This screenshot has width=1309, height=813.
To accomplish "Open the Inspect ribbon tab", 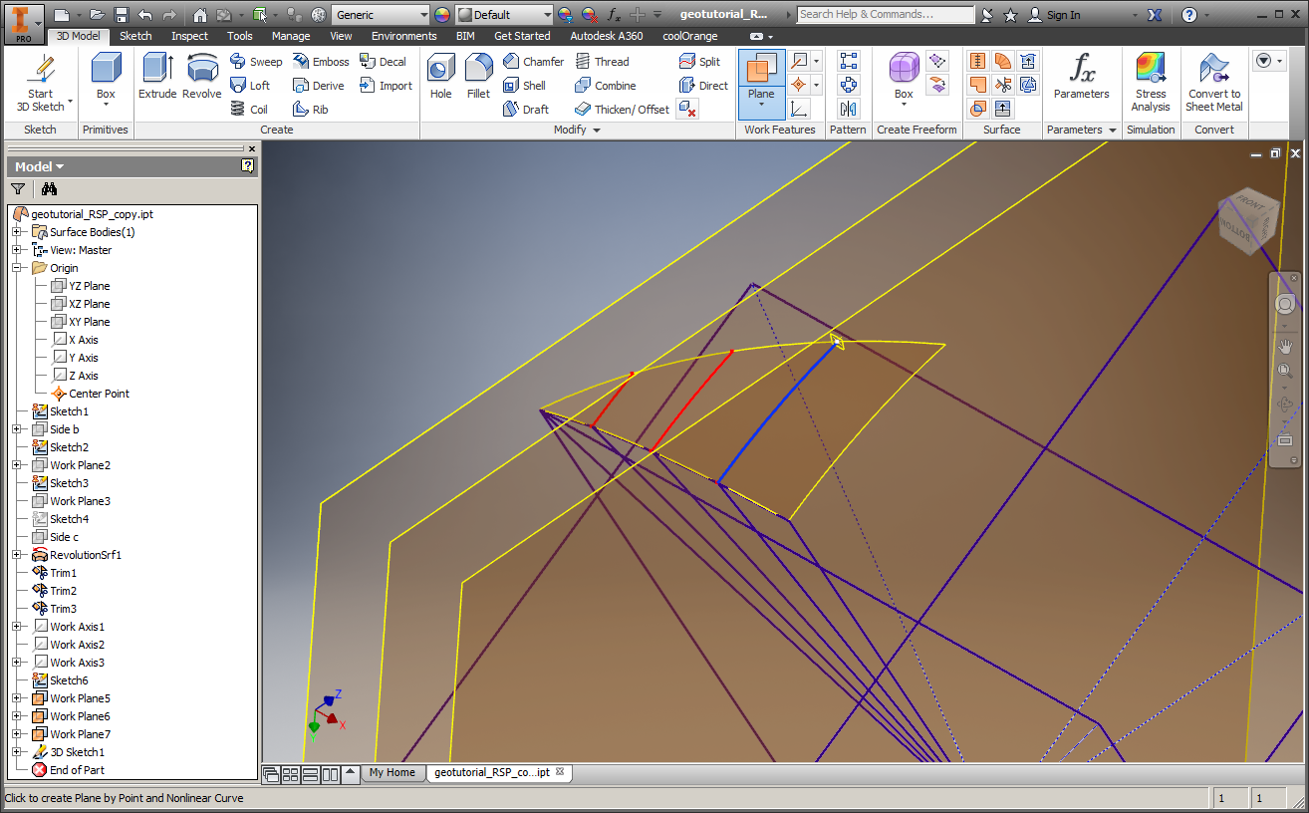I will [x=189, y=36].
